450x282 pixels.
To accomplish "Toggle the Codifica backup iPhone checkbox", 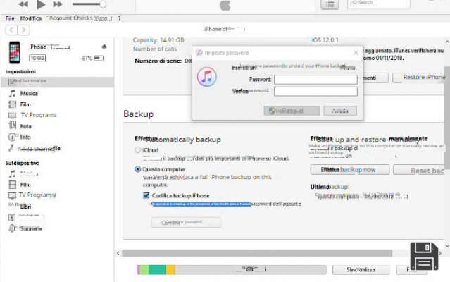I will pyautogui.click(x=146, y=195).
